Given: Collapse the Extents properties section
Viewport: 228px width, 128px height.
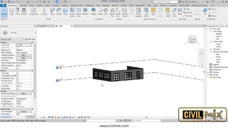Looking at the screenshot, I should pyautogui.click(x=32, y=70).
